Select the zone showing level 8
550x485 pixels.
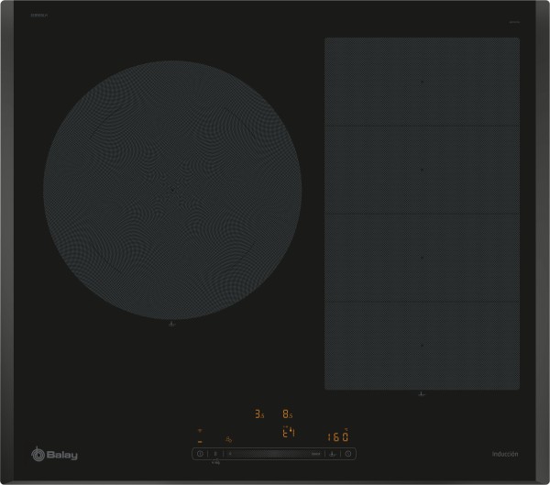tap(288, 415)
